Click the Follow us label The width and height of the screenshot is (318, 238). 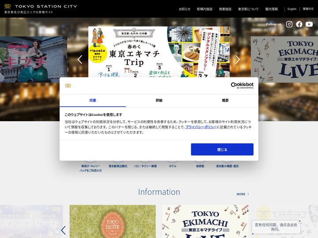coord(274,24)
